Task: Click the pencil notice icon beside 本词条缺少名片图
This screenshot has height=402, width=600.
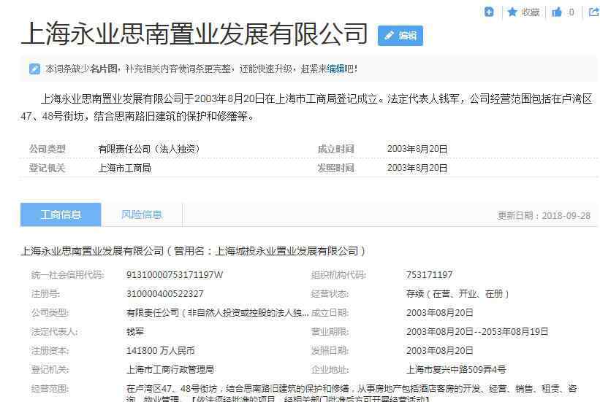Action: tap(34, 69)
